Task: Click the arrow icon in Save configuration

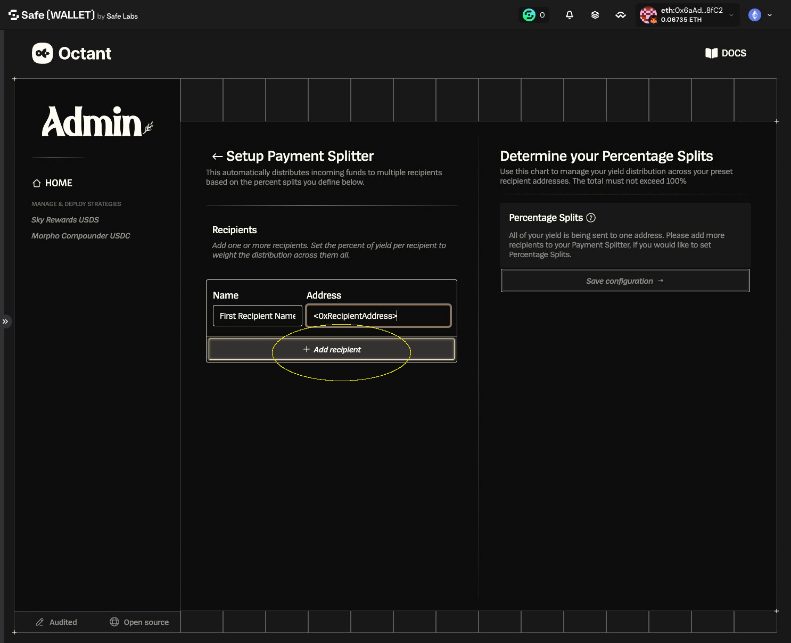Action: point(661,281)
